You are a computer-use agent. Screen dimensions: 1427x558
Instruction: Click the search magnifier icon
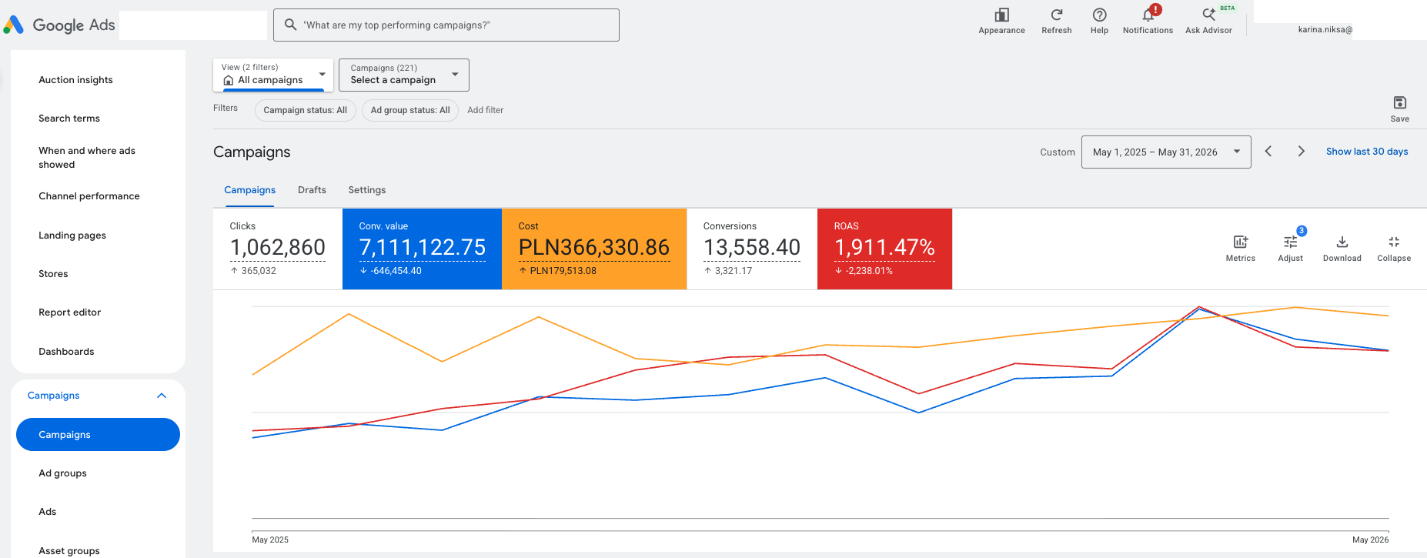click(x=290, y=25)
